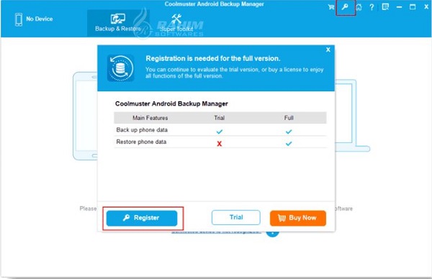Click the 'Trial' column header

click(x=220, y=118)
